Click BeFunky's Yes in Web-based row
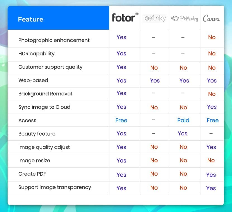Viewport: 232px width, 212px height. (x=155, y=81)
